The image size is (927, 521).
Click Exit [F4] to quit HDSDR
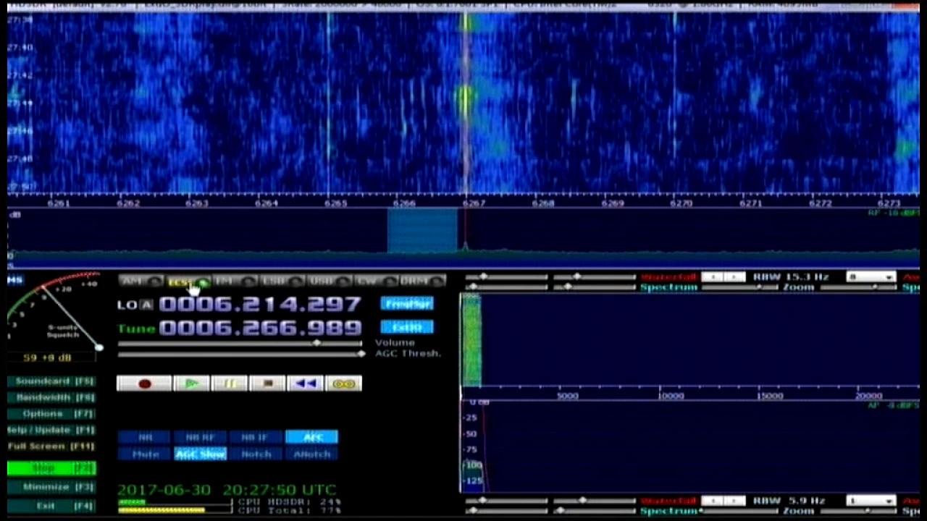click(x=51, y=506)
